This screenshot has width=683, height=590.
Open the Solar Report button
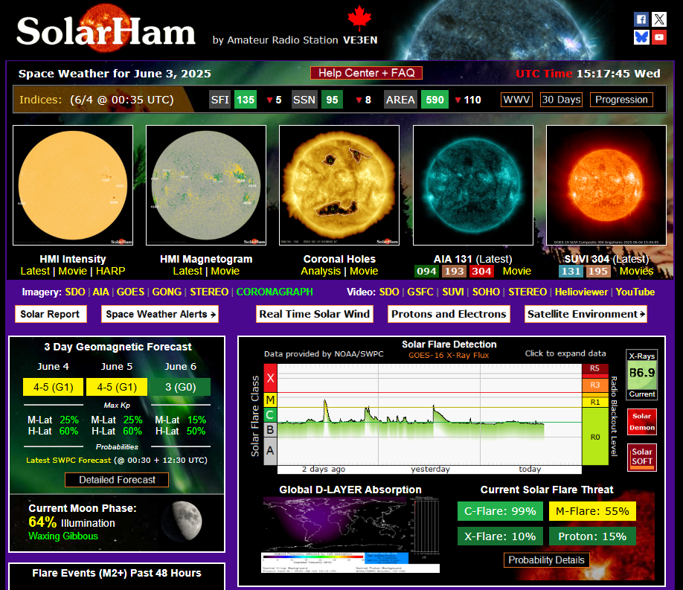pos(51,314)
